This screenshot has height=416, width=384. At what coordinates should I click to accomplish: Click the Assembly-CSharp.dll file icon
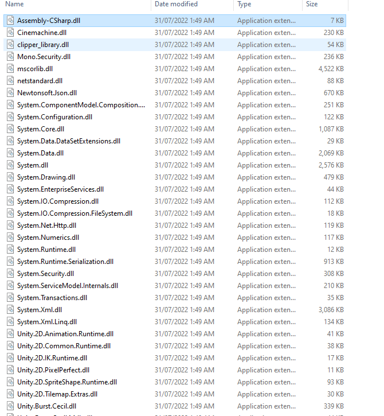[10, 21]
